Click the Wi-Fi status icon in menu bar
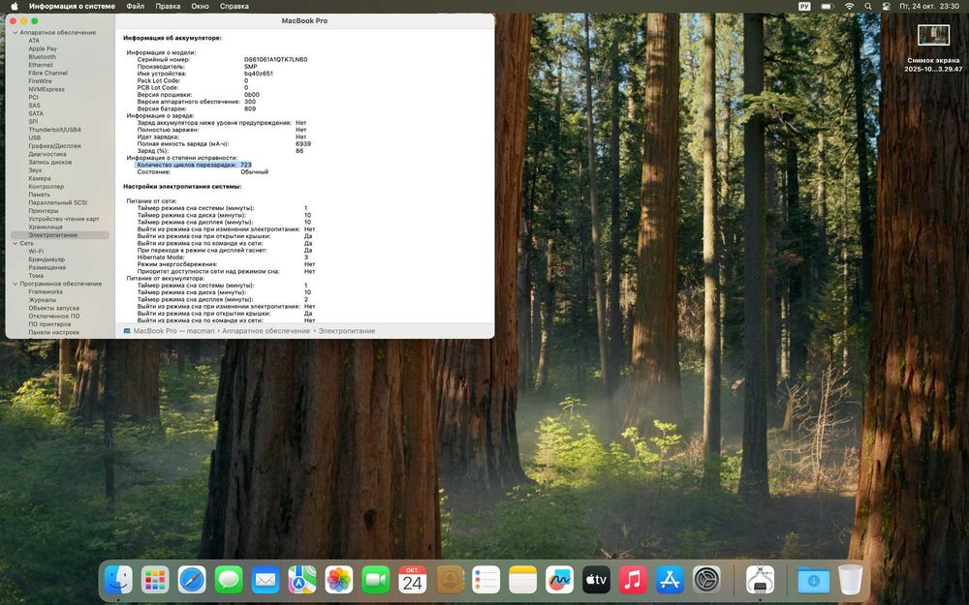The width and height of the screenshot is (969, 605). (849, 6)
